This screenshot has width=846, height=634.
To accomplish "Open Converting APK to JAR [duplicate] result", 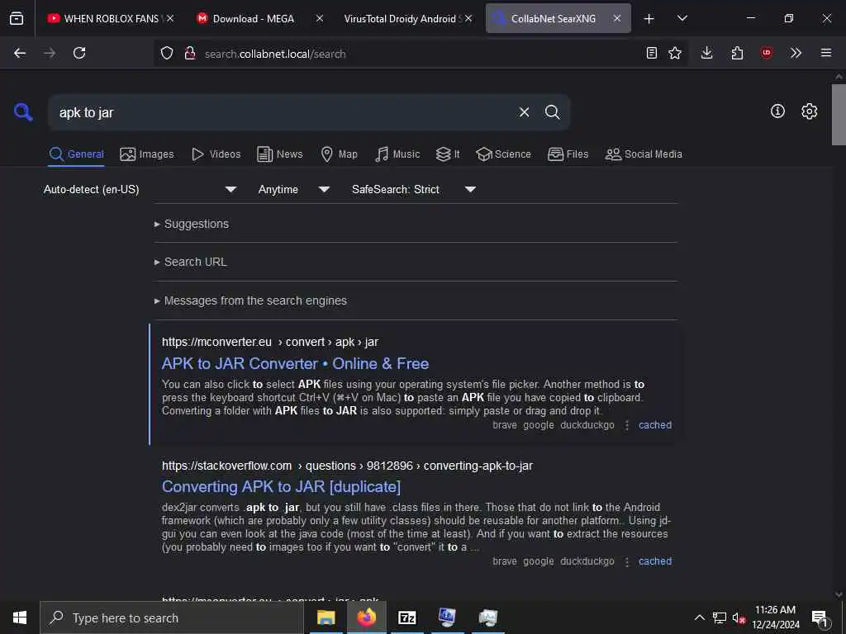I will 281,486.
